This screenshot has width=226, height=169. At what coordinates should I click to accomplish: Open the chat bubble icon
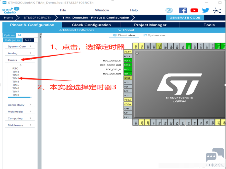(x=215, y=155)
